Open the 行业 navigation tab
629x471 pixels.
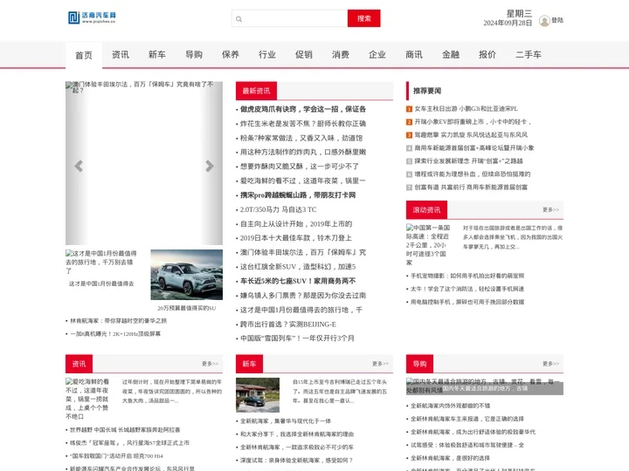[267, 54]
